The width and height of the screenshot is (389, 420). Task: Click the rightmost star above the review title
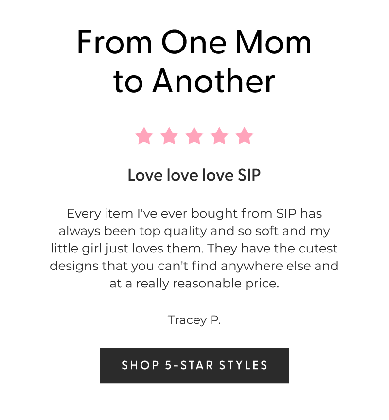244,136
